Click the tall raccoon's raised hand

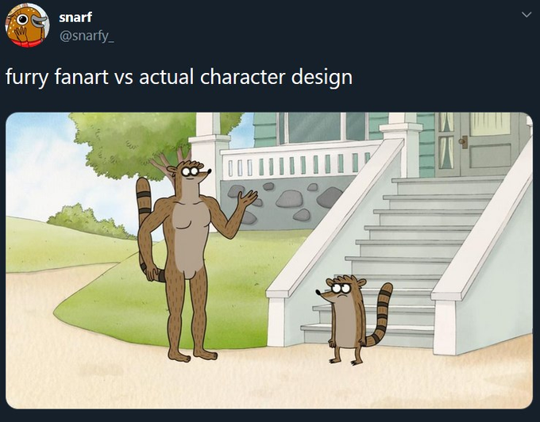pos(249,197)
